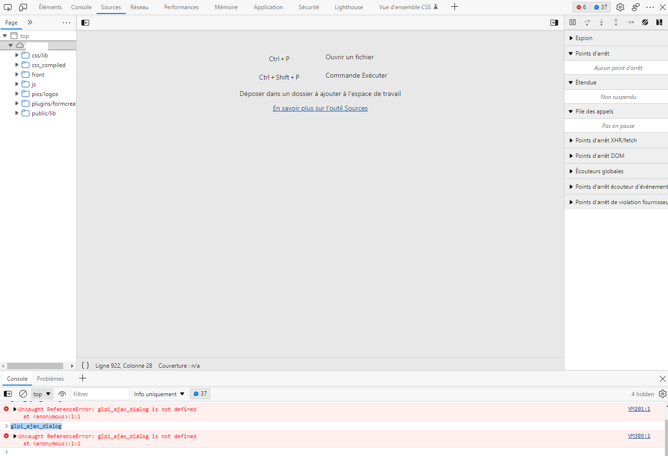Image resolution: width=668 pixels, height=456 pixels.
Task: Select the inspect element tool
Action: [7, 7]
